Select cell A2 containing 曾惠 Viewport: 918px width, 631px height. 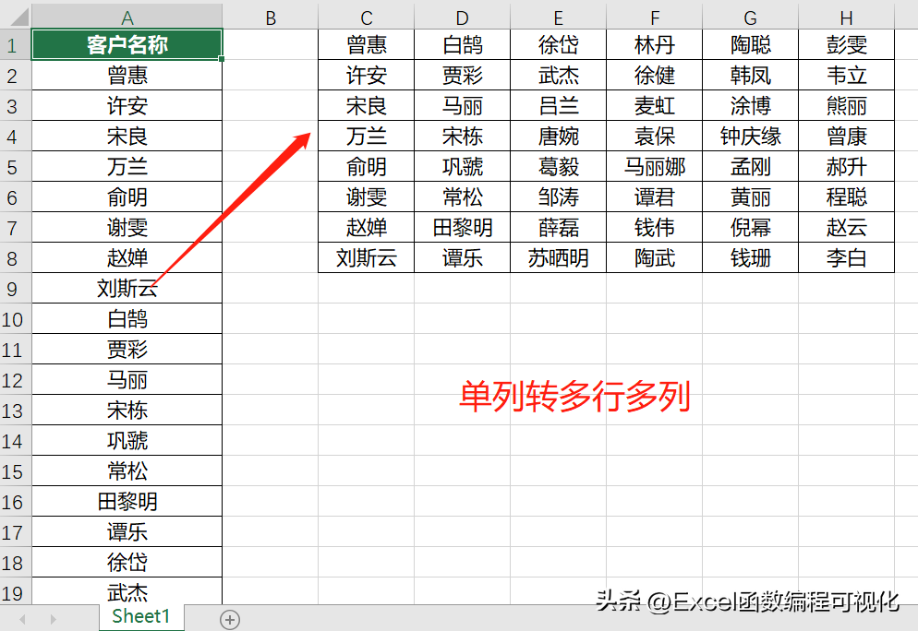pyautogui.click(x=127, y=76)
